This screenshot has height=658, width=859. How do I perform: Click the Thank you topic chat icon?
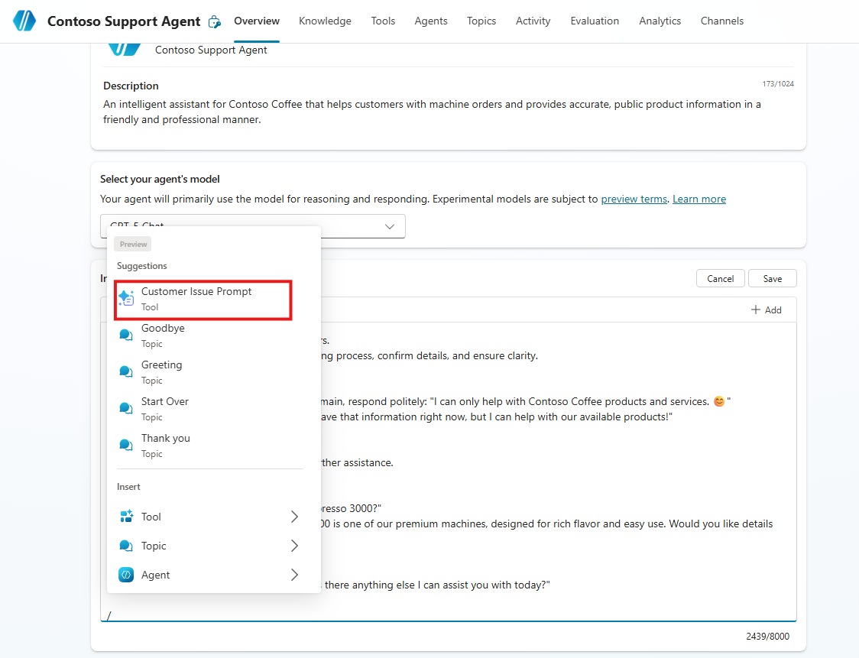[126, 445]
